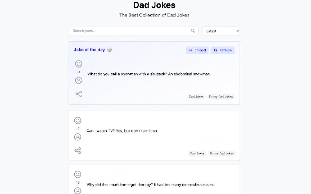Screen dimensions: 311x194
Task: Open the Latest sorting dropdown
Action: [x=221, y=31]
